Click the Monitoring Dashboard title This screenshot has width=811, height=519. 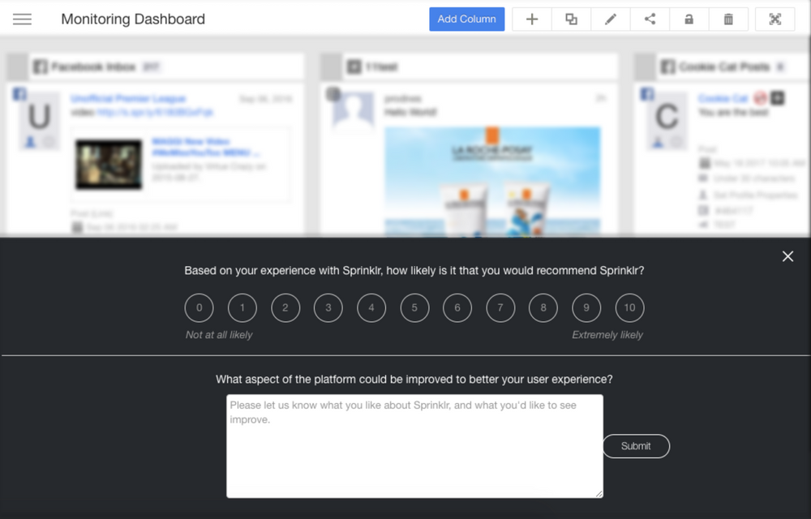pyautogui.click(x=133, y=19)
